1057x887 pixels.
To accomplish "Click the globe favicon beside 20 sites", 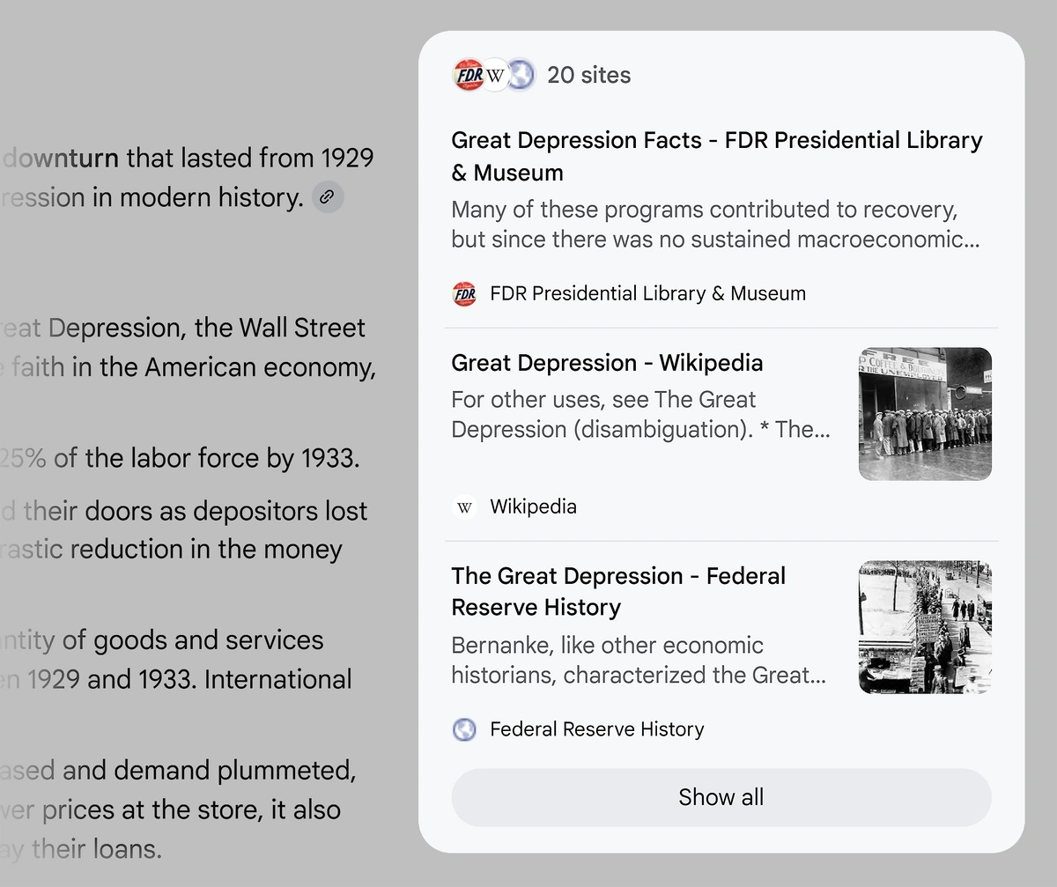I will pos(521,75).
